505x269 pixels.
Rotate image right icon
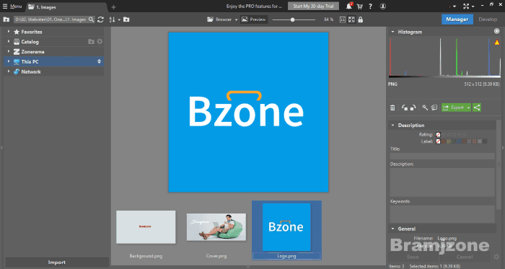point(413,107)
